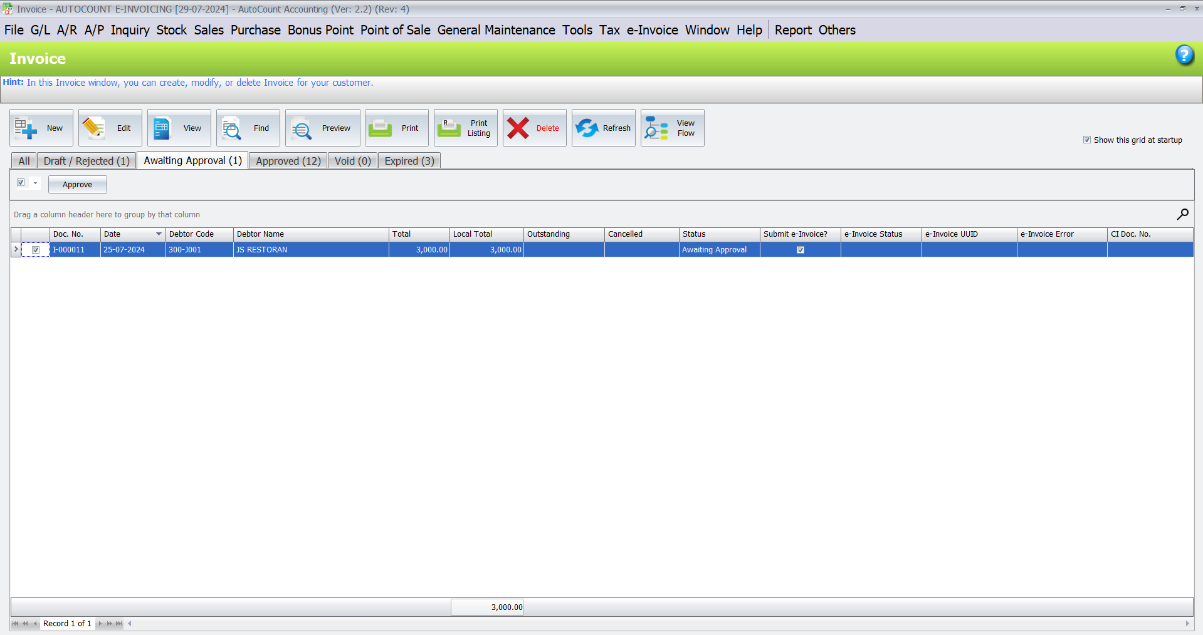The image size is (1203, 635).
Task: Open View Flow for the invoice
Action: 671,128
